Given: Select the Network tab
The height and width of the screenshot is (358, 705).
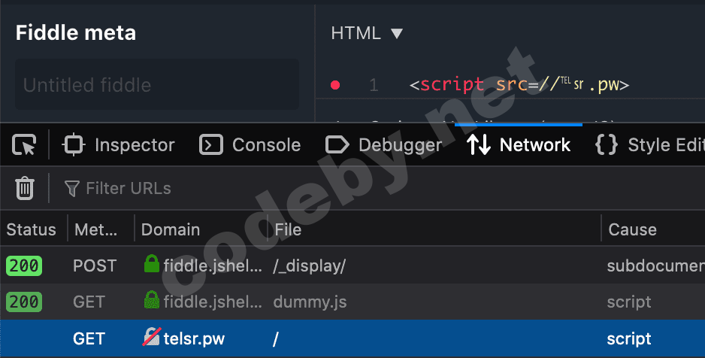Looking at the screenshot, I should pyautogui.click(x=519, y=145).
